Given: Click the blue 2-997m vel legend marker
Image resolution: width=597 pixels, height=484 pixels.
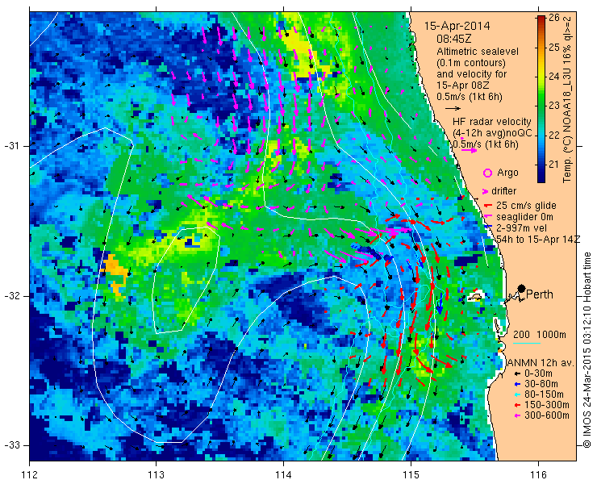Looking at the screenshot, I should pos(486,228).
